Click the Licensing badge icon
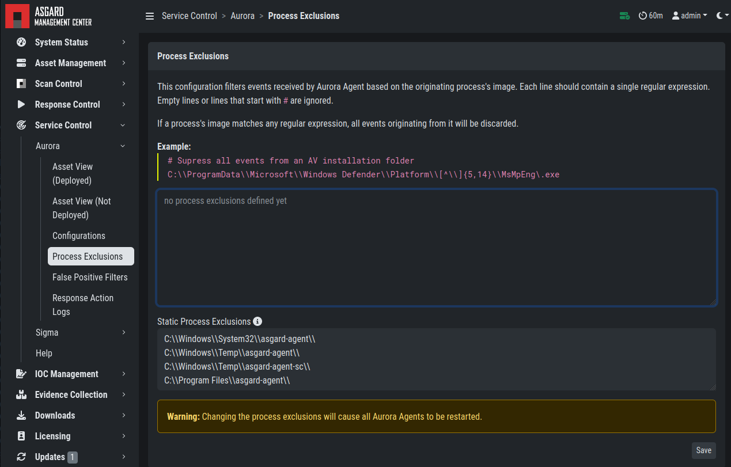731x467 pixels. pos(21,436)
